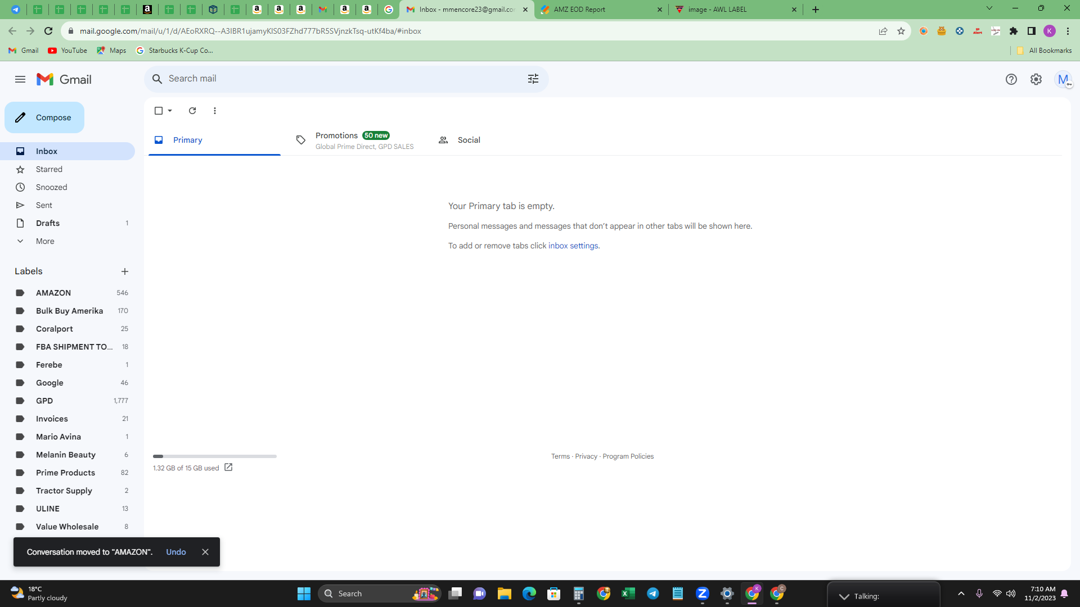This screenshot has height=607, width=1080.
Task: Open the GPD label
Action: point(67,401)
